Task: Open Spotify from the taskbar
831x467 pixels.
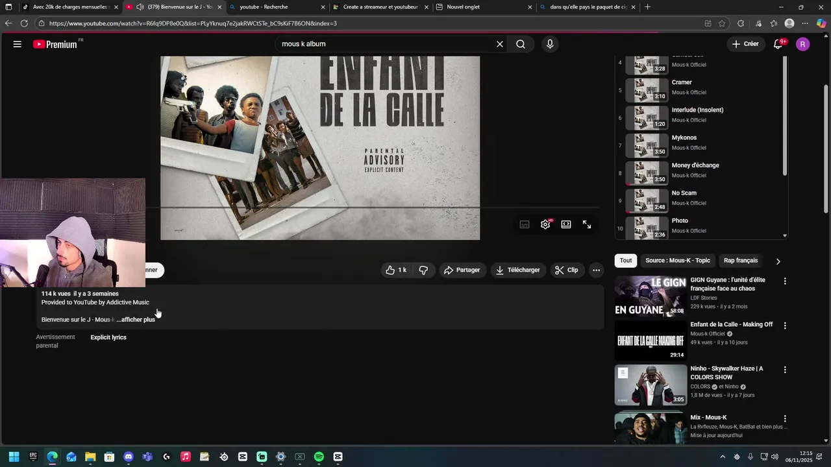Action: [319, 457]
